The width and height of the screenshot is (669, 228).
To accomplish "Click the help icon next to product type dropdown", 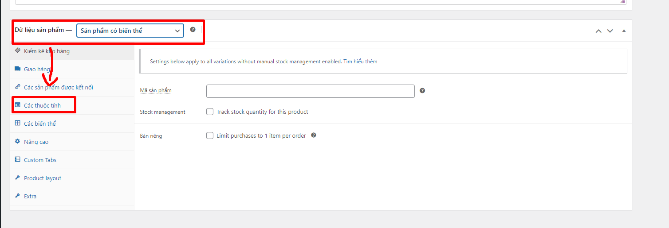I will [x=193, y=30].
